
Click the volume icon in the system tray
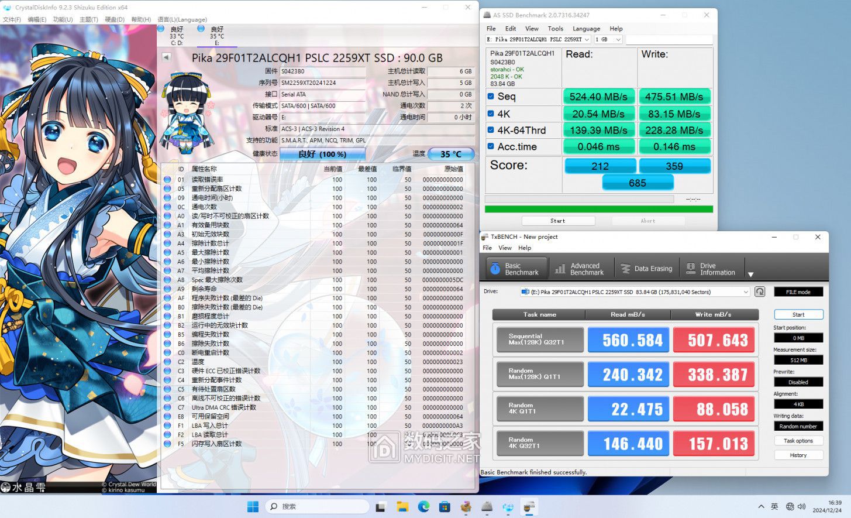click(801, 507)
